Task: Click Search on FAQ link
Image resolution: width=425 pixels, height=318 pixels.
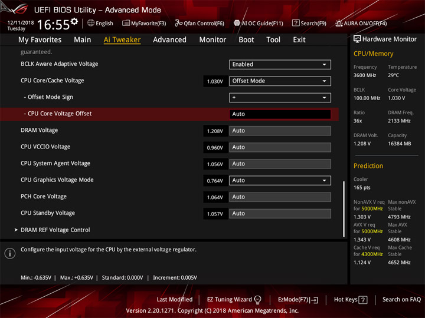Action: click(x=401, y=299)
